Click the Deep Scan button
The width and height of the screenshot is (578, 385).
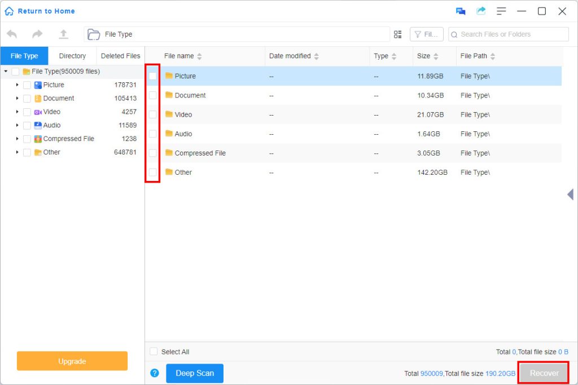click(x=194, y=373)
